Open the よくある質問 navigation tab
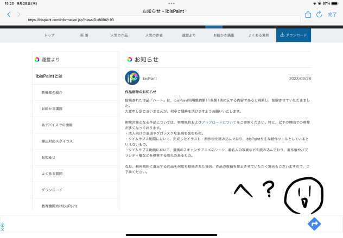 (258, 35)
